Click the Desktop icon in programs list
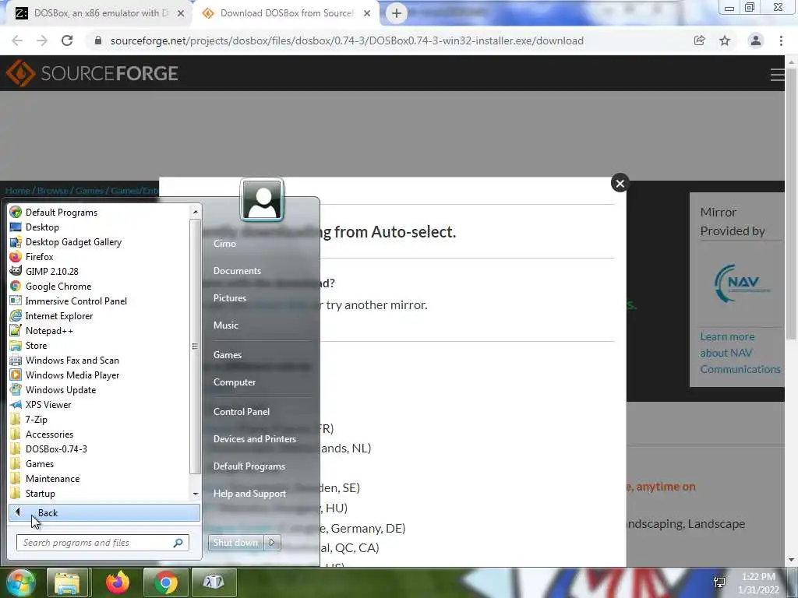The height and width of the screenshot is (598, 798). [16, 227]
